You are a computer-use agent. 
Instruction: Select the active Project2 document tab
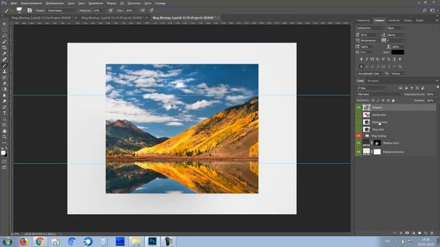pos(184,18)
